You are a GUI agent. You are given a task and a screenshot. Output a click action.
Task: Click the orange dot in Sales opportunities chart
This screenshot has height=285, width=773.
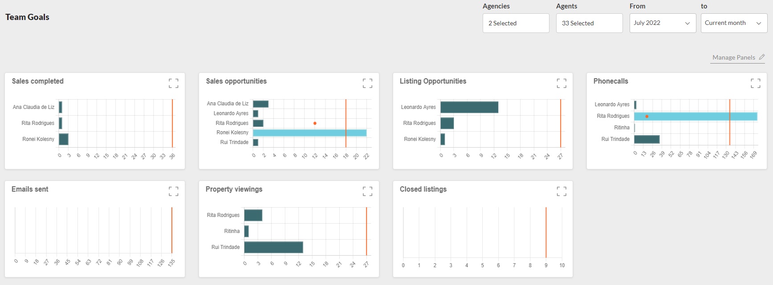(x=315, y=123)
